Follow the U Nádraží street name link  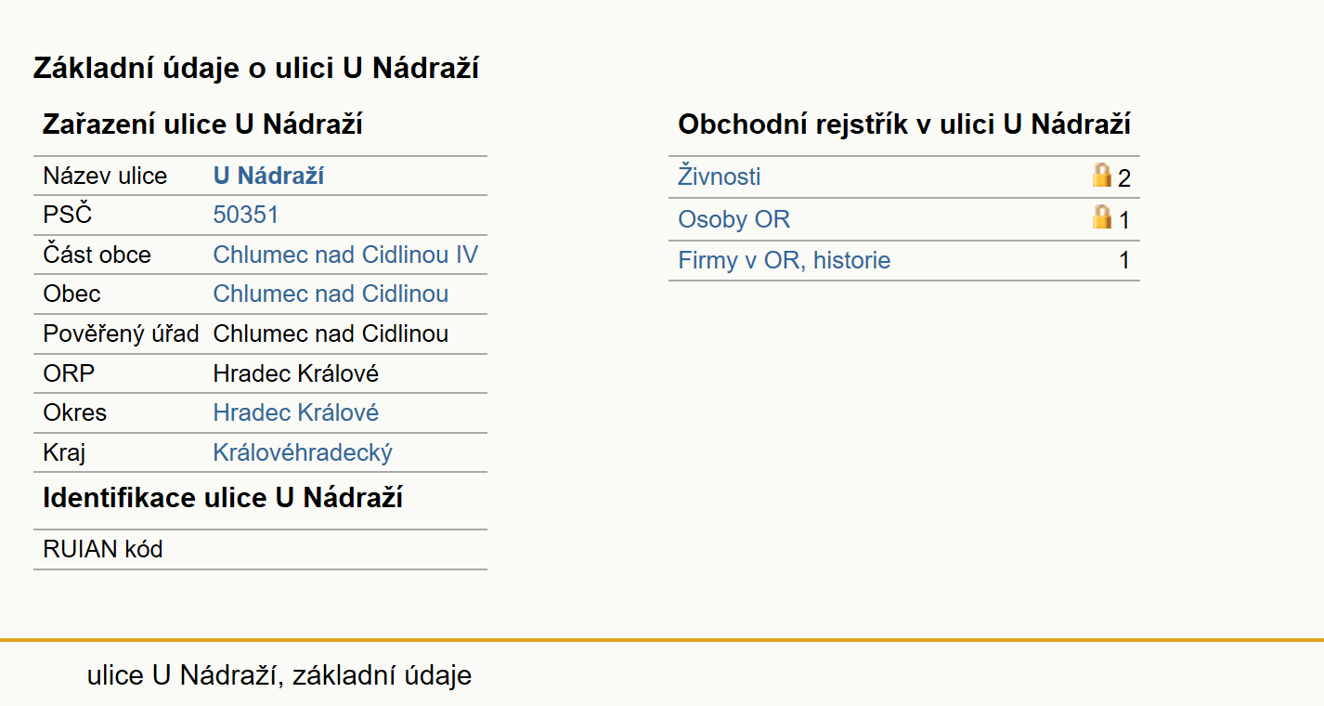[x=268, y=176]
